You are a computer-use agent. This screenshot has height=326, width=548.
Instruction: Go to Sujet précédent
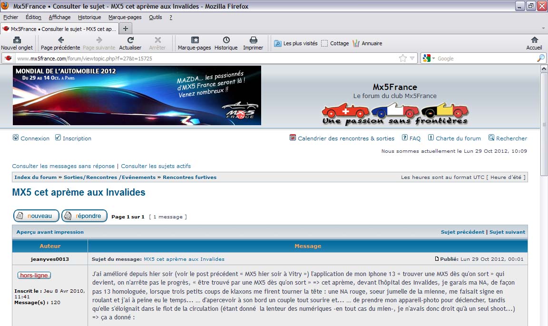[462, 232]
